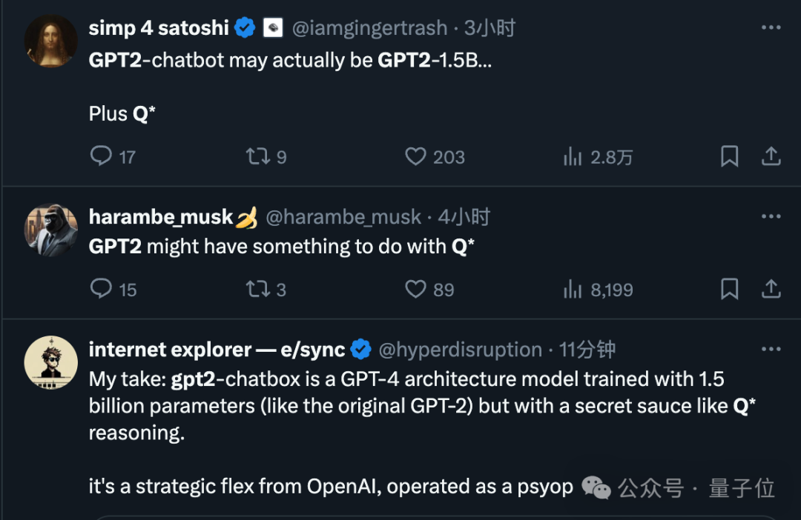This screenshot has height=520, width=801.
Task: Bookmark the harambe_musk tweet
Action: pos(730,289)
